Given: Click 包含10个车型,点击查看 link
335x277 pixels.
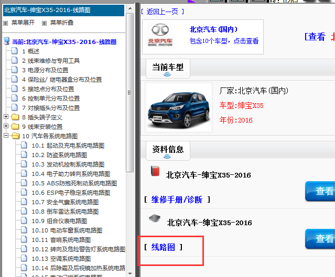Looking at the screenshot, I should 224,41.
